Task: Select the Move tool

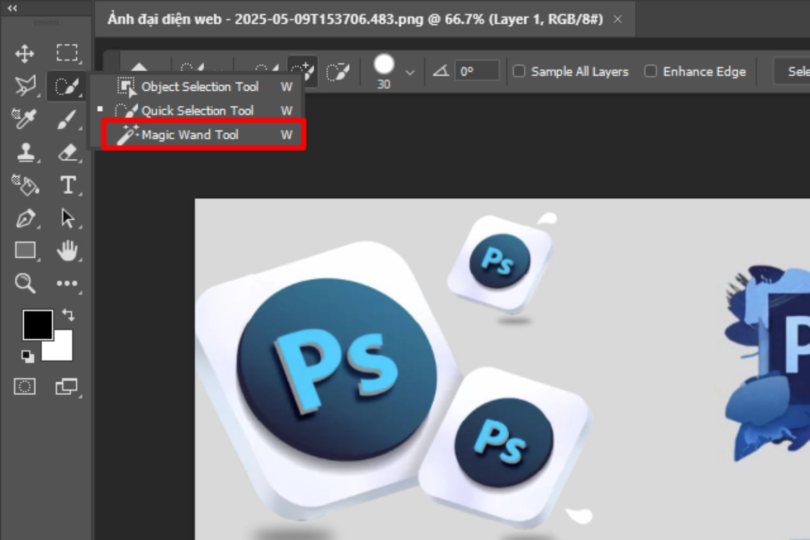Action: 25,53
